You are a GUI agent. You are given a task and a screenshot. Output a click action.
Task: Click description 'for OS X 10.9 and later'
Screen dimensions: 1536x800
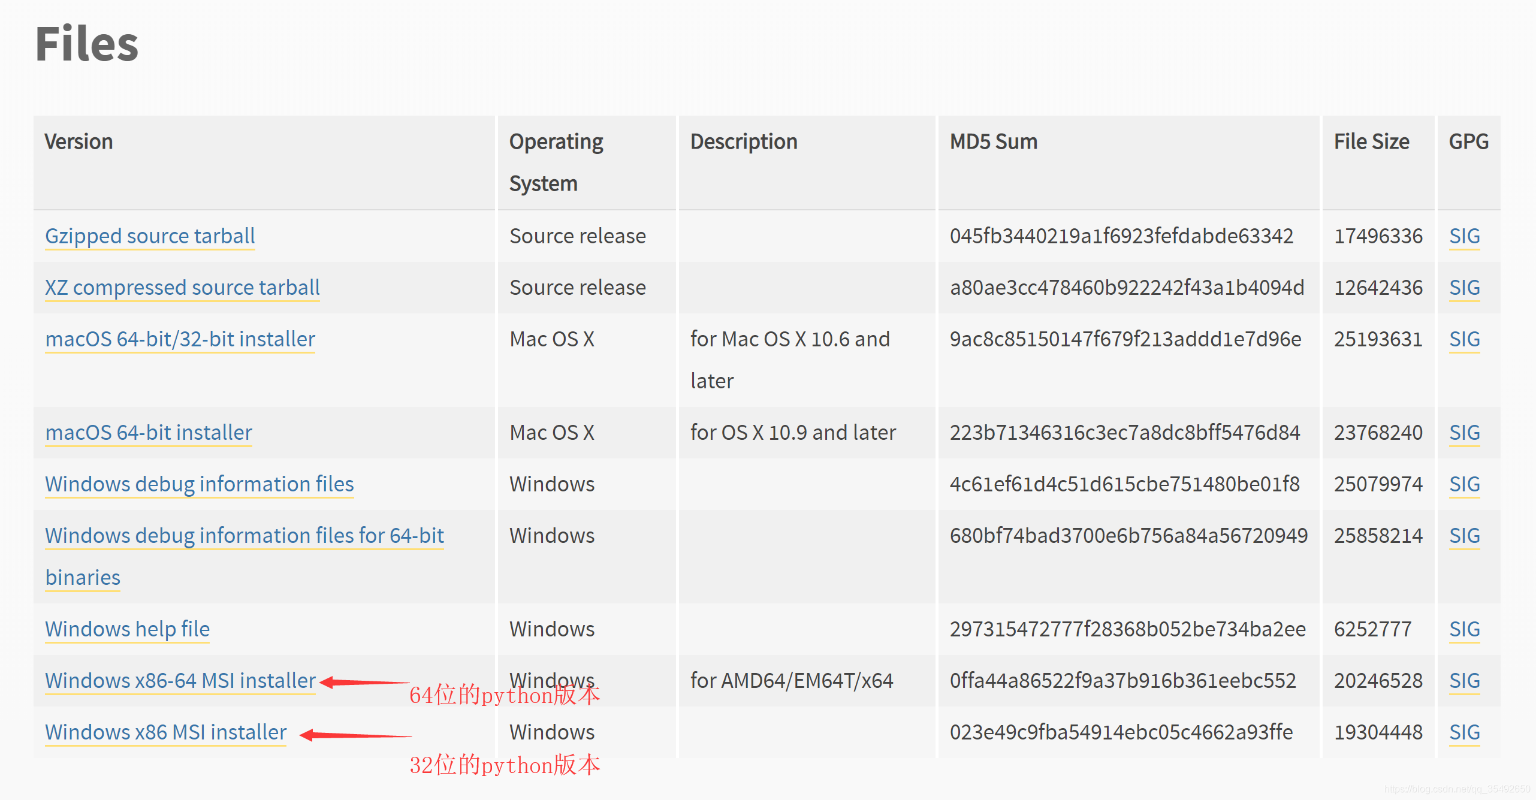pyautogui.click(x=793, y=433)
